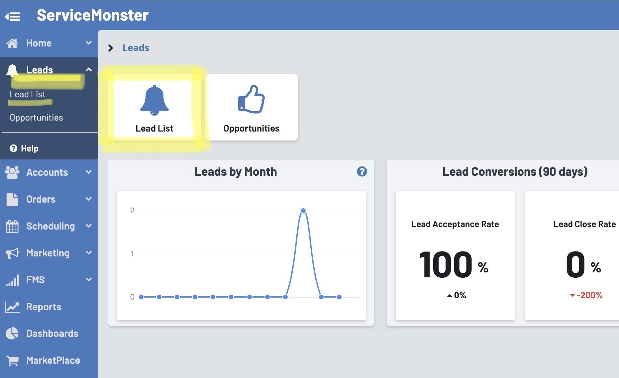Open the Reports section
Image resolution: width=619 pixels, height=378 pixels.
[43, 307]
